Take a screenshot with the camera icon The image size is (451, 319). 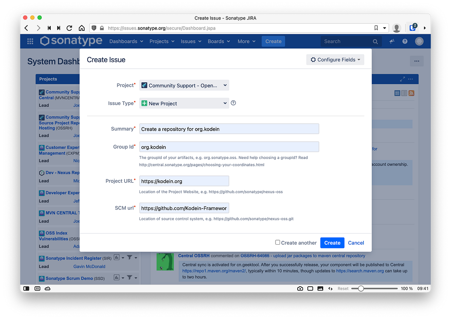point(300,288)
